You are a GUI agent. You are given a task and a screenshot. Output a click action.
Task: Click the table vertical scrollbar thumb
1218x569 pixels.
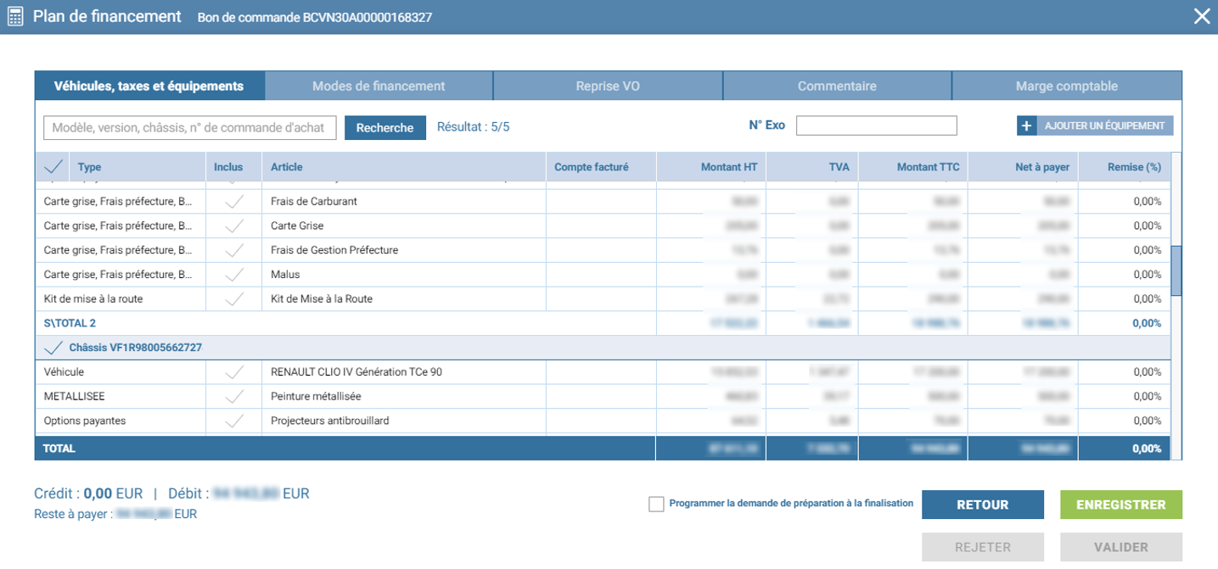[x=1176, y=271]
